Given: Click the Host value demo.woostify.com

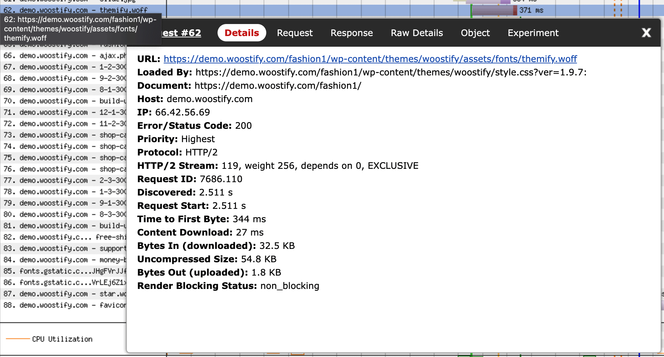Looking at the screenshot, I should 210,99.
